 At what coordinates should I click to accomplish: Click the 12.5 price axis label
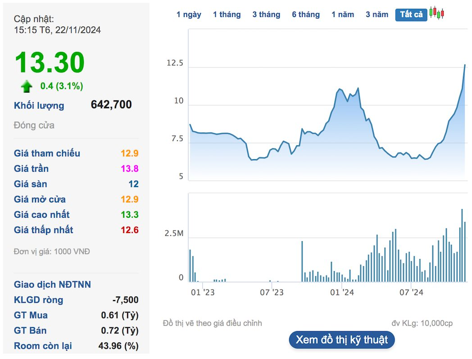point(175,63)
